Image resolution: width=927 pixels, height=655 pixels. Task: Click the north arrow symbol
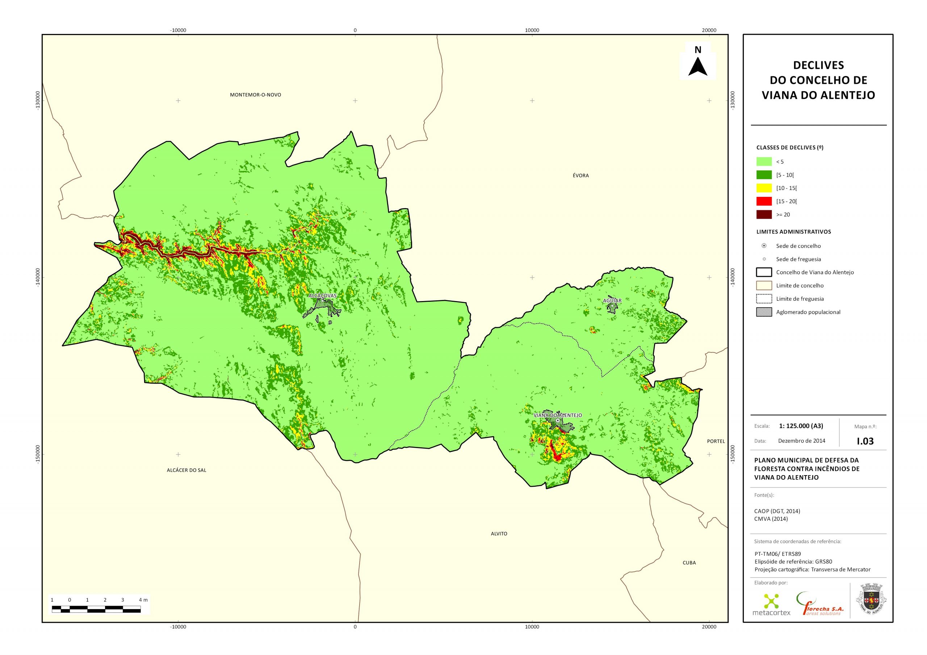pyautogui.click(x=698, y=66)
